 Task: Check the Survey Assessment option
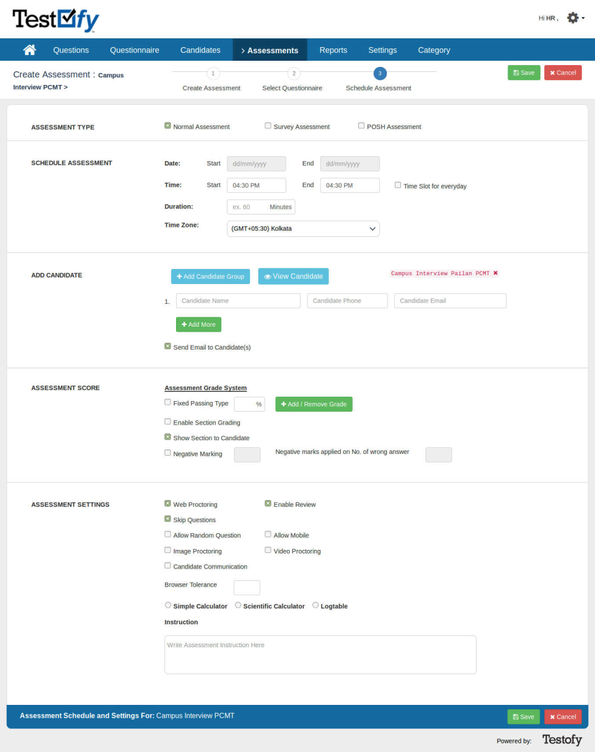point(268,126)
